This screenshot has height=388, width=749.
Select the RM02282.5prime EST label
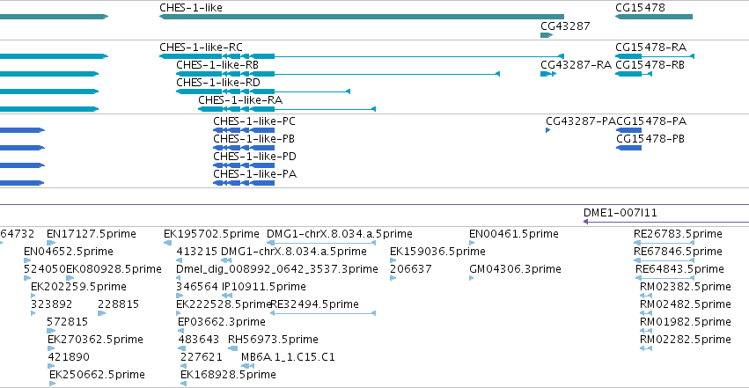[686, 340]
